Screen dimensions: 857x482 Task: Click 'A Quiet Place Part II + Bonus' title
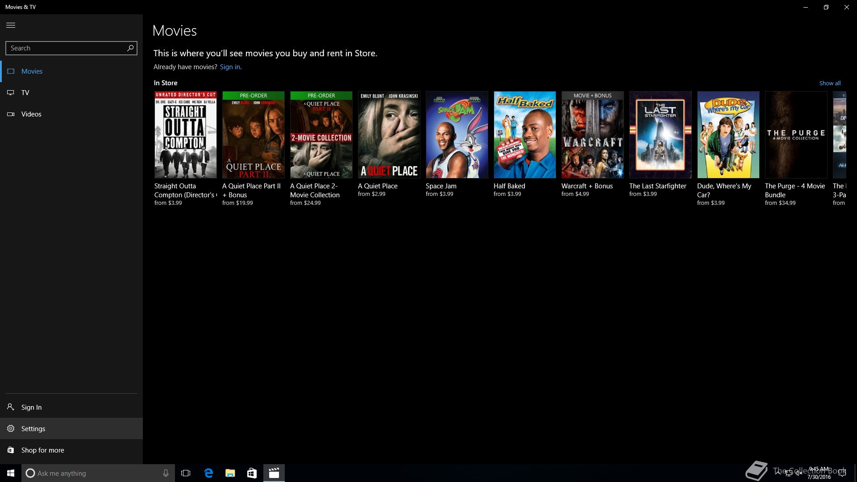click(x=251, y=191)
